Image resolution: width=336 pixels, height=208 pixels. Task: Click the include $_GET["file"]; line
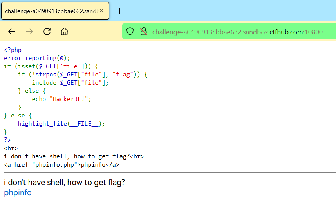[x=70, y=83]
